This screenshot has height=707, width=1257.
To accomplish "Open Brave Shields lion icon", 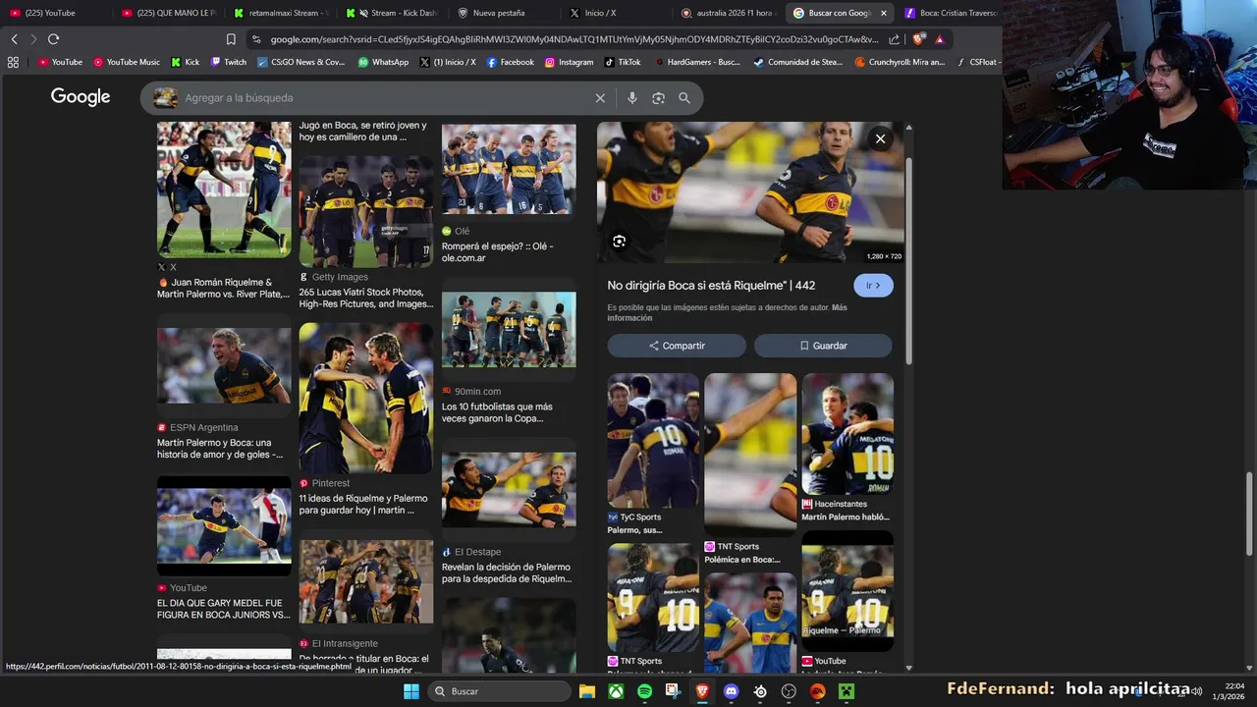I will click(x=917, y=39).
